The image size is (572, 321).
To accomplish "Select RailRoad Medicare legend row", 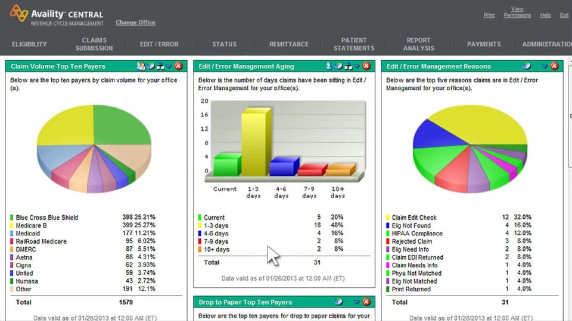I will click(83, 241).
